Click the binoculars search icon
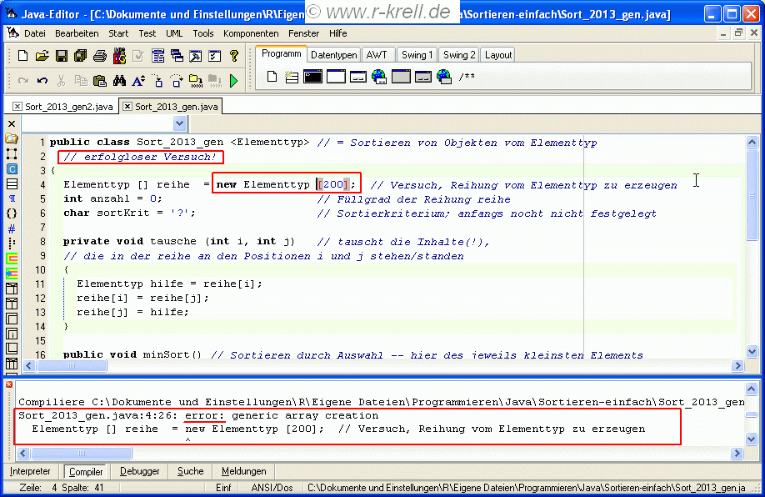This screenshot has height=497, width=765. pyautogui.click(x=119, y=81)
